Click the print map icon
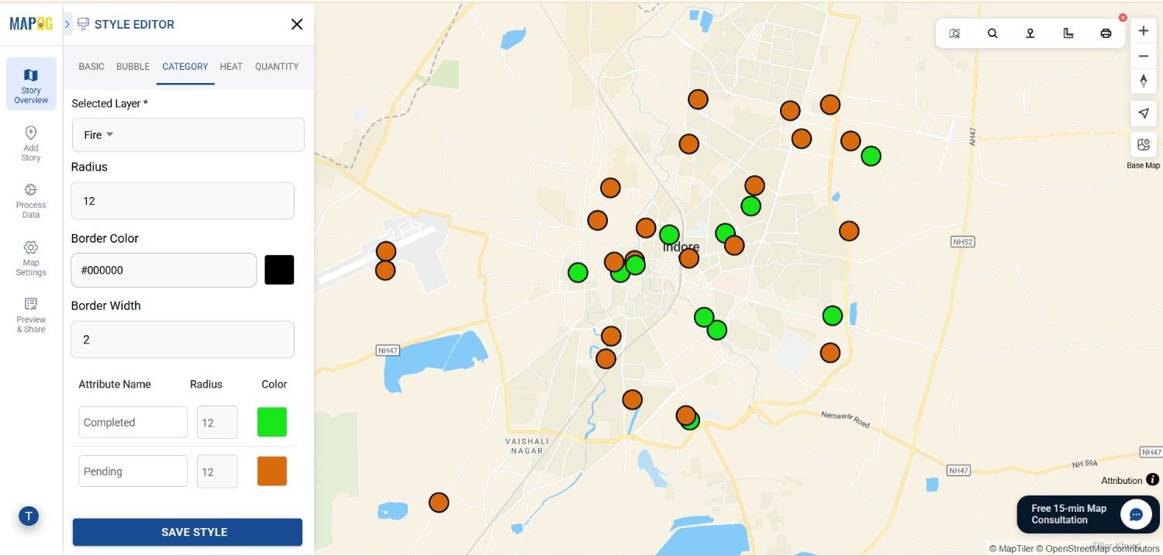Viewport: 1163px width, 556px height. (x=1106, y=33)
